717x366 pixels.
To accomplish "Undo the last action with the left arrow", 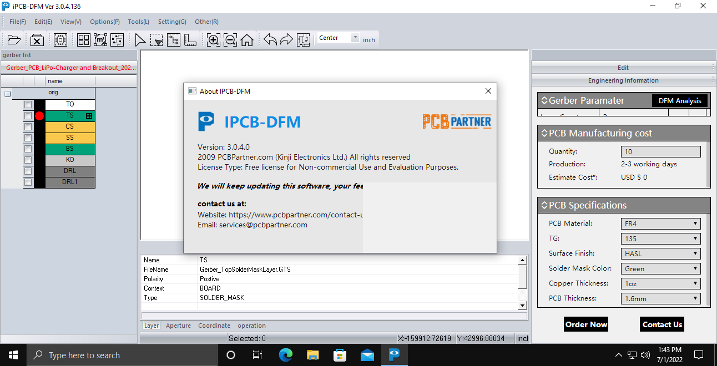I will (270, 40).
